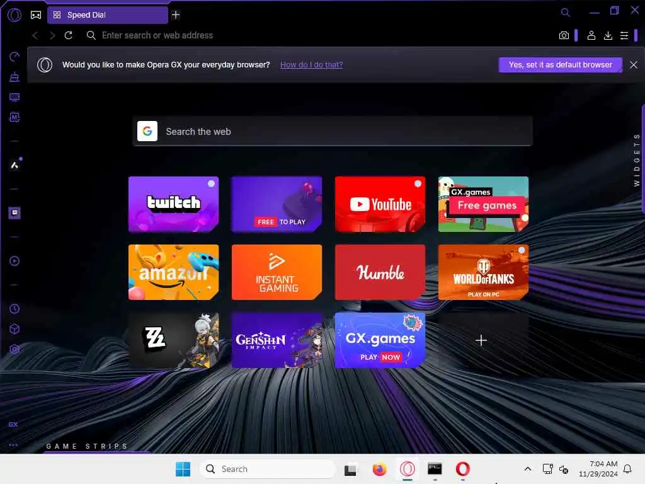645x484 pixels.
Task: Open History clock icon in sidebar
Action: 14,309
